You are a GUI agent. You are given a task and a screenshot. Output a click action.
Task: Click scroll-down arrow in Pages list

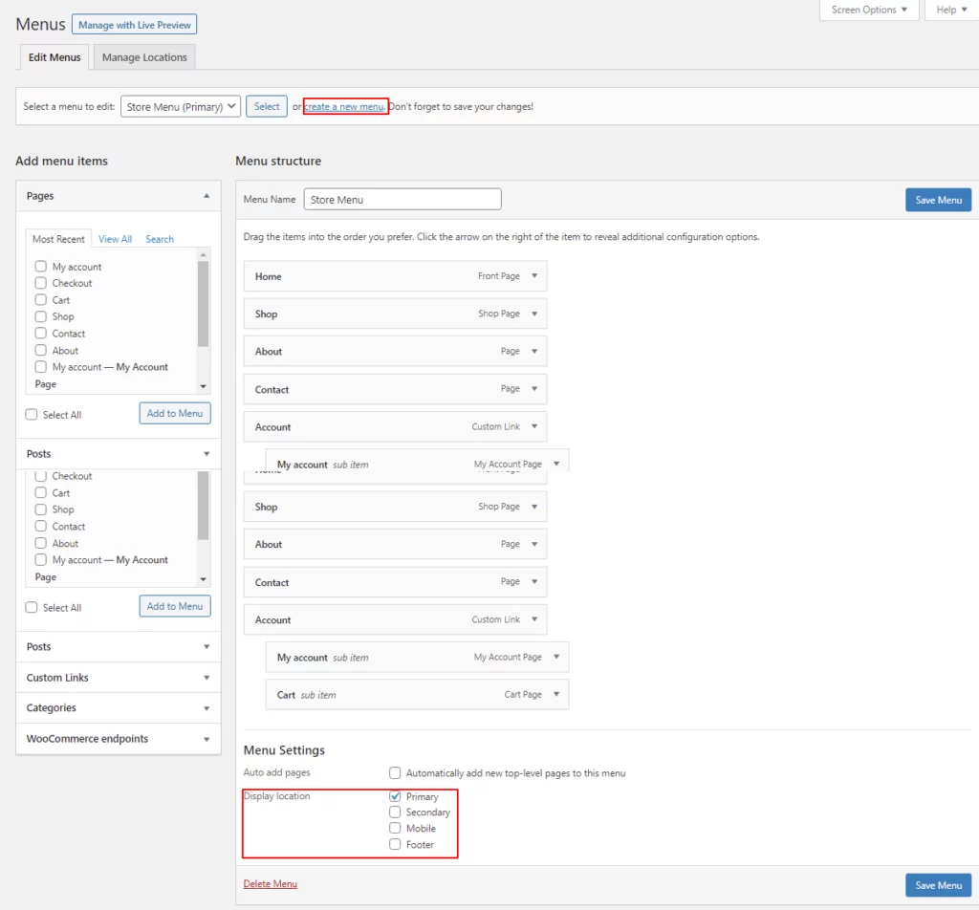tap(203, 385)
